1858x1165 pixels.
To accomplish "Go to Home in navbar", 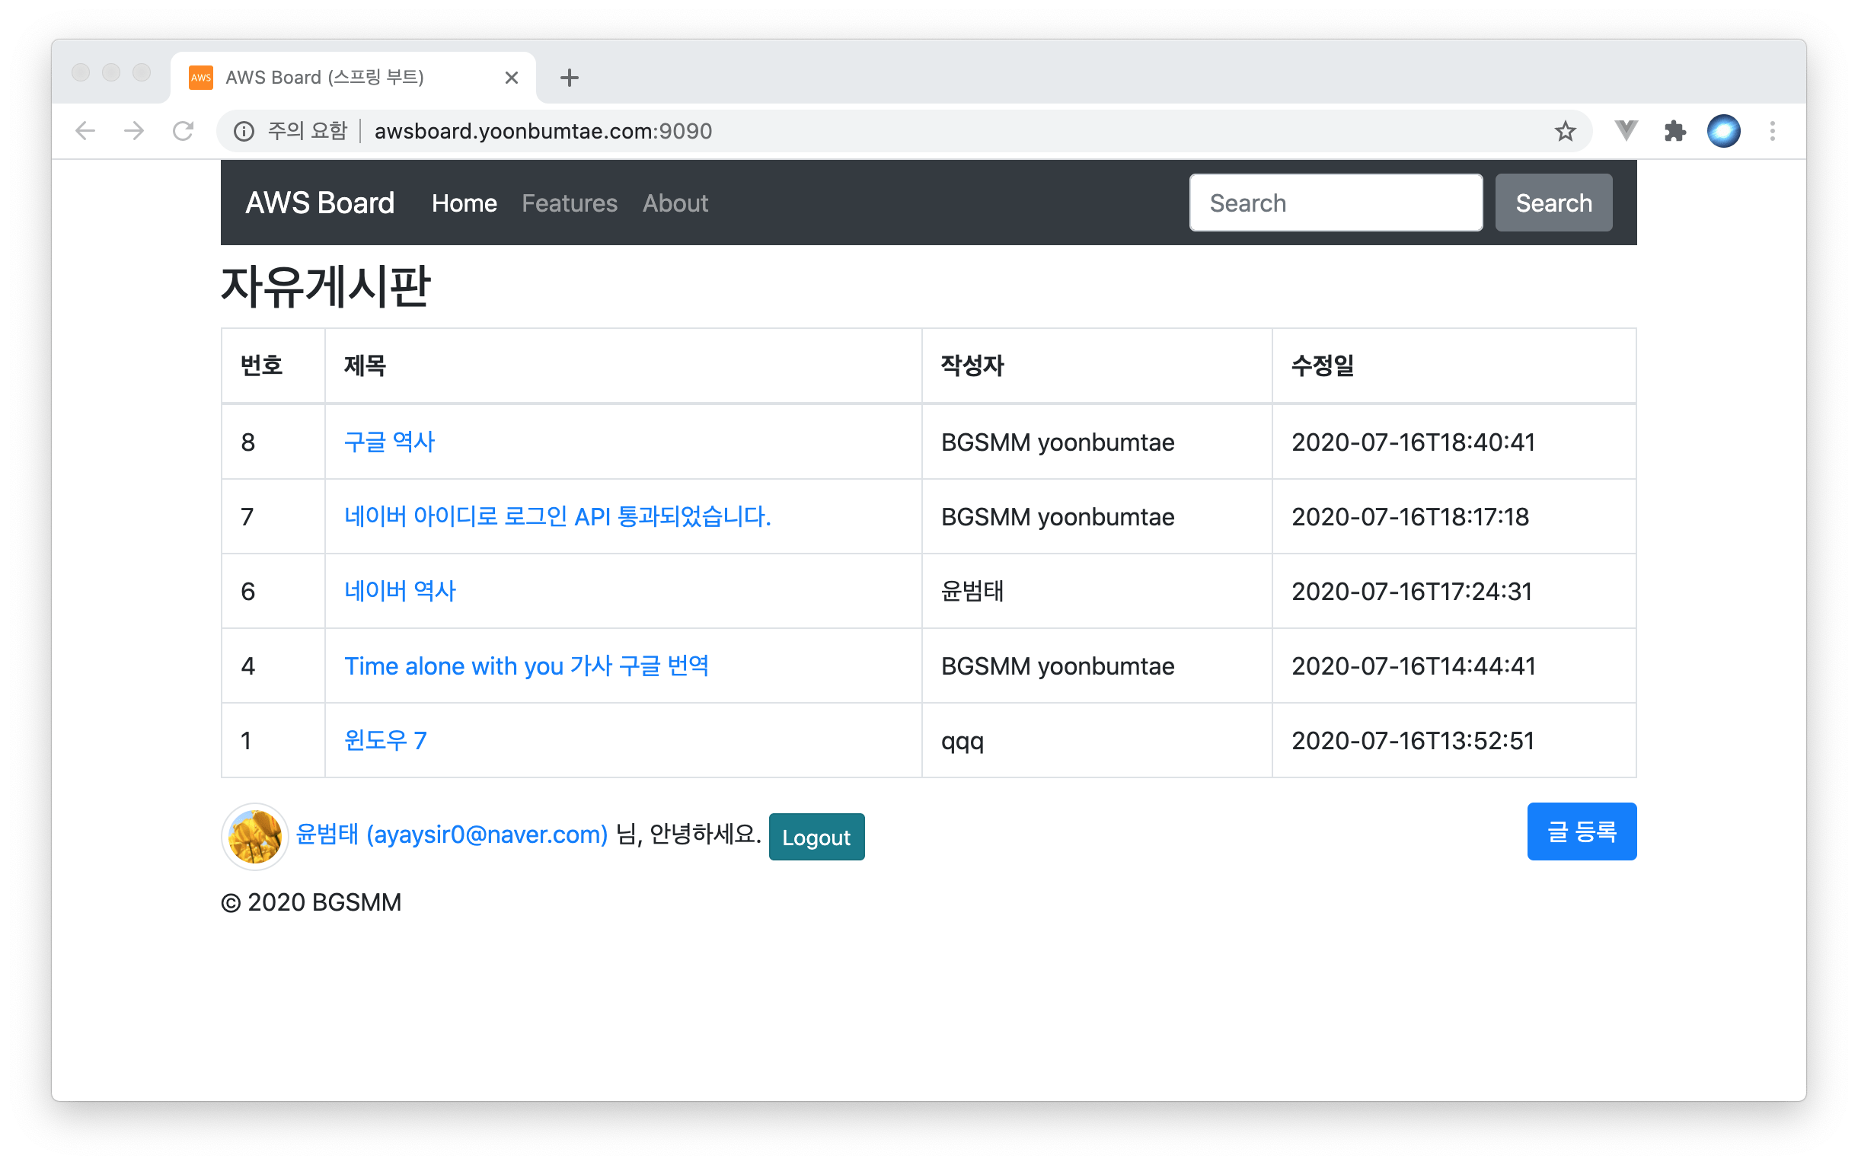I will [464, 203].
